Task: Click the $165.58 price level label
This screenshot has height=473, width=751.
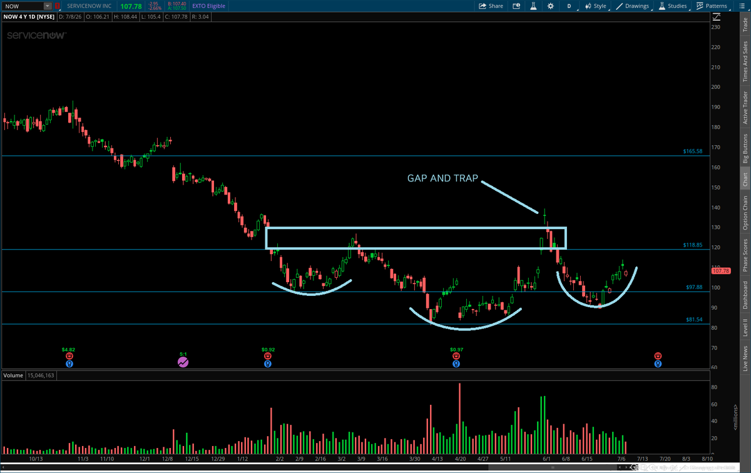Action: click(x=693, y=151)
